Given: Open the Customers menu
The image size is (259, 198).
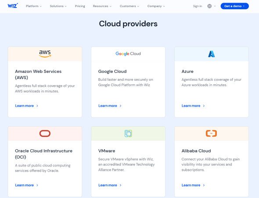Looking at the screenshot, I should coord(129,6).
